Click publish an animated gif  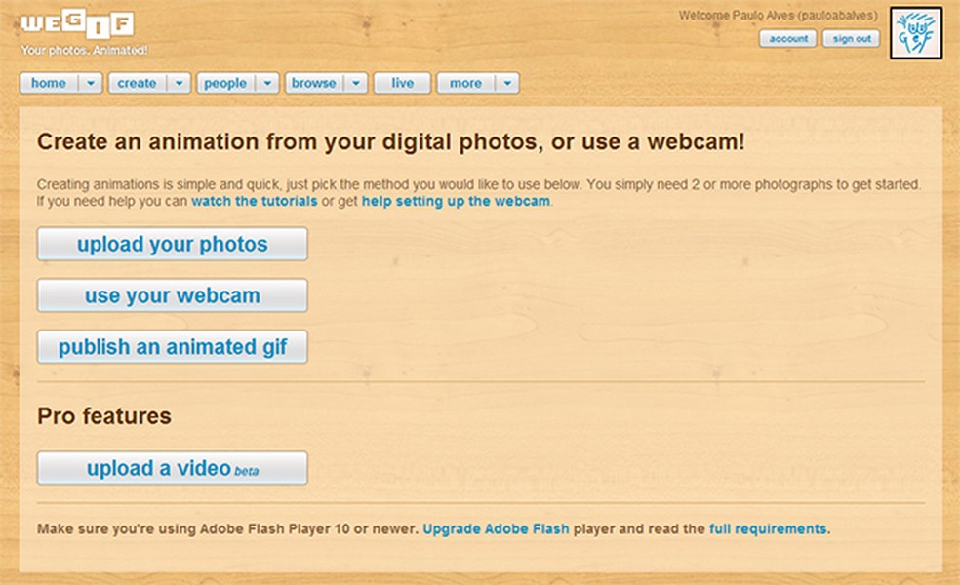[x=172, y=346]
